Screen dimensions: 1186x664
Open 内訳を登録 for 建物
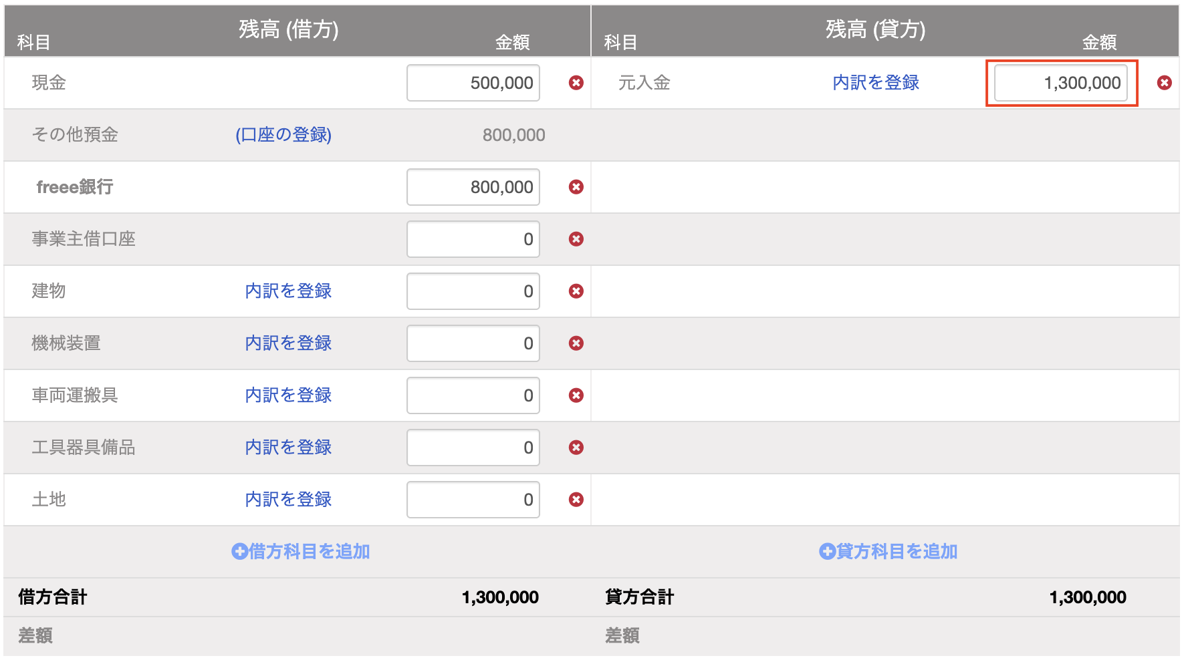point(288,291)
